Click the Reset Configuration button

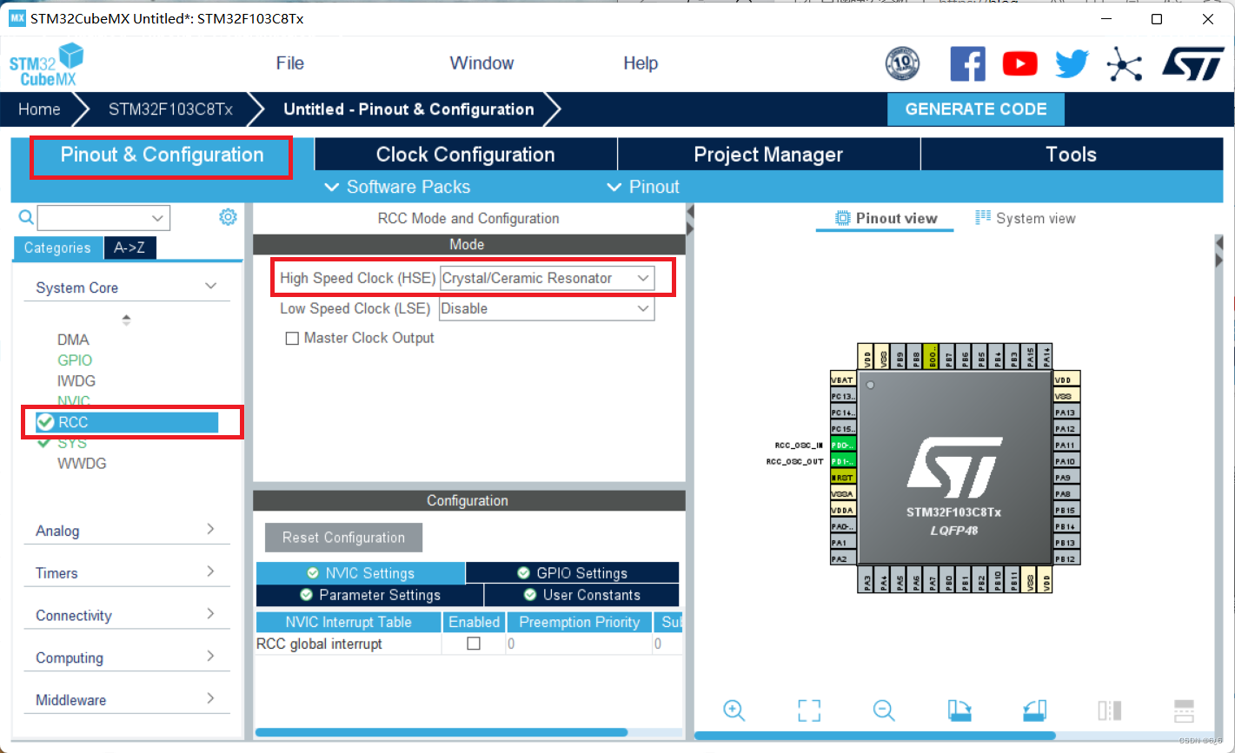[x=343, y=538]
